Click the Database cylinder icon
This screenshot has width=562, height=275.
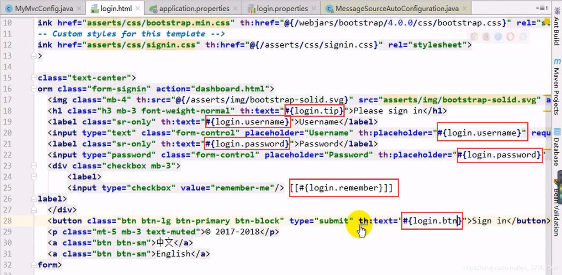tap(557, 132)
